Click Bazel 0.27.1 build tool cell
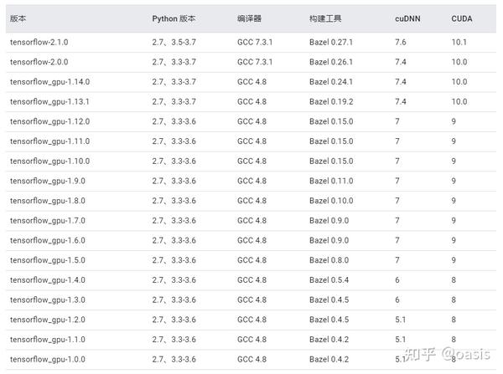Viewport: 503px width, 374px height. point(331,43)
